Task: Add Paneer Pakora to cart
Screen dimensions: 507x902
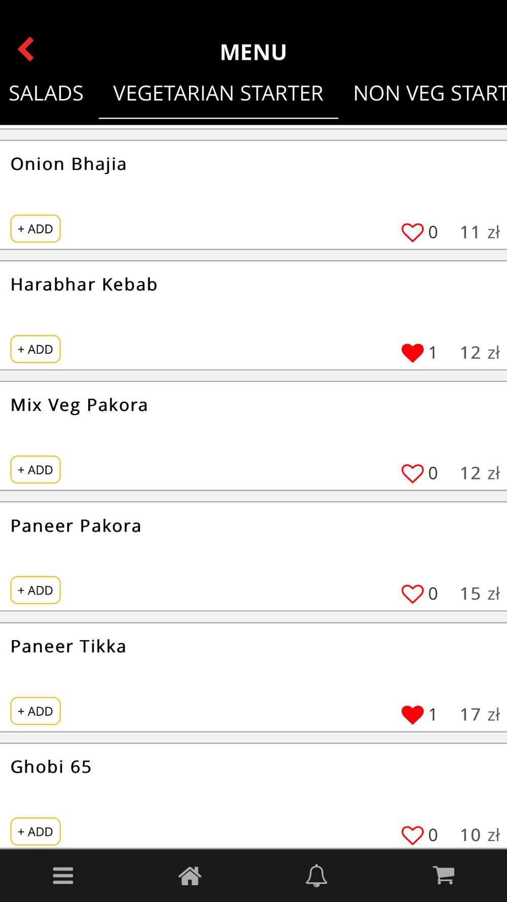Action: point(35,591)
